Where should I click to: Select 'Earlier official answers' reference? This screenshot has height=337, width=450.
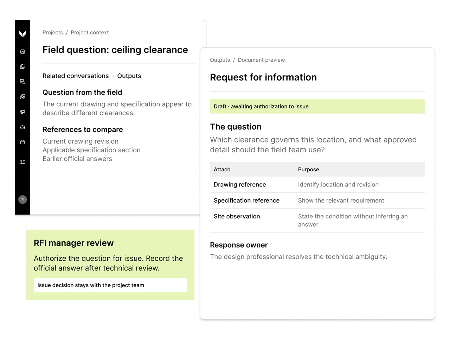tap(77, 159)
